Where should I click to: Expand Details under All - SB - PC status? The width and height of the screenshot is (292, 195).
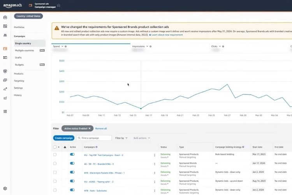pos(164,166)
